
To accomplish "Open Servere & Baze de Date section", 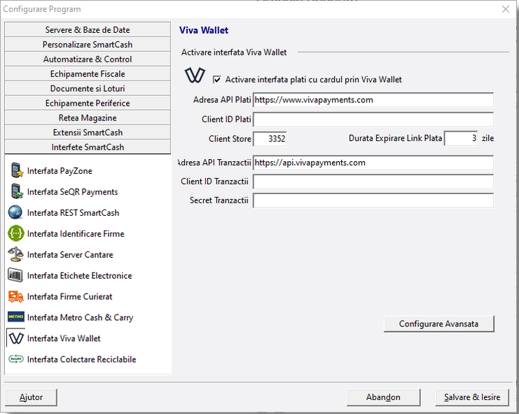I will coord(88,30).
